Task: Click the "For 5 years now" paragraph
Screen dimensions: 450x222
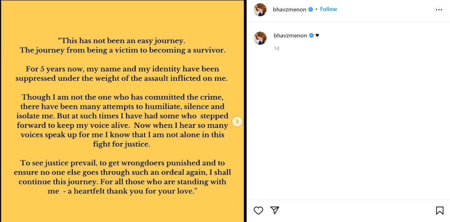Action: pos(122,73)
